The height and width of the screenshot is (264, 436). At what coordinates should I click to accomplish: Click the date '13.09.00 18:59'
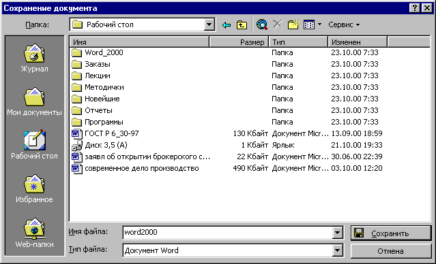coord(357,133)
